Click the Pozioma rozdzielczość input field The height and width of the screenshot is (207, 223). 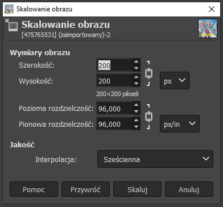(114, 108)
